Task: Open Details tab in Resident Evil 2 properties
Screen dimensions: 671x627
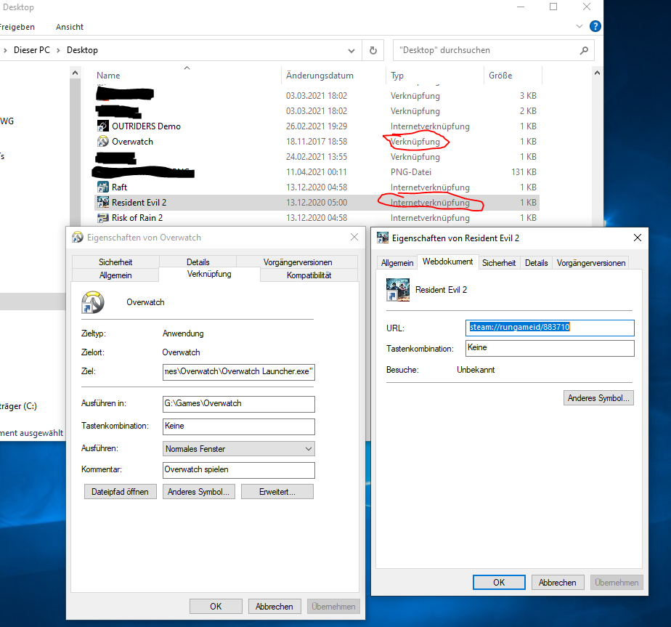Action: pyautogui.click(x=536, y=262)
